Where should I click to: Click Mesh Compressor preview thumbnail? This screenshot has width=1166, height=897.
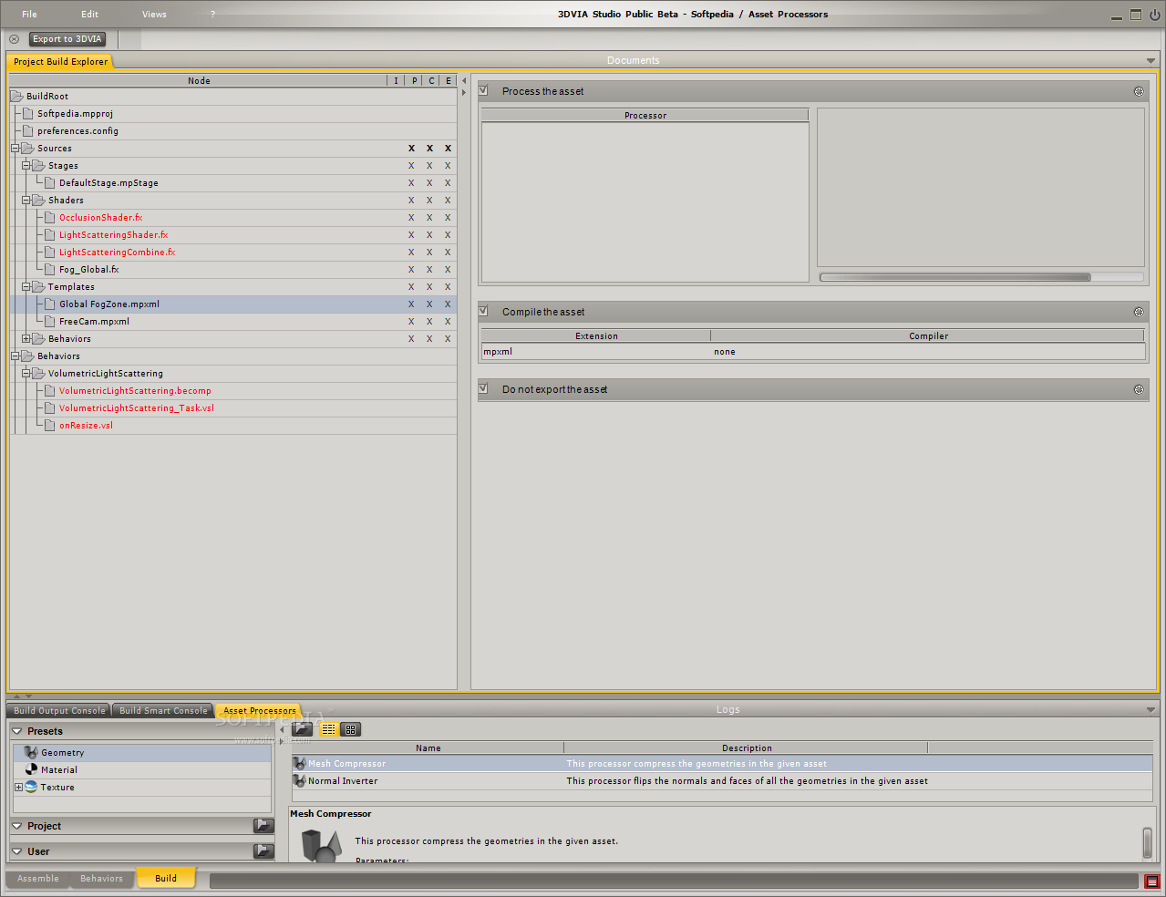coord(322,846)
